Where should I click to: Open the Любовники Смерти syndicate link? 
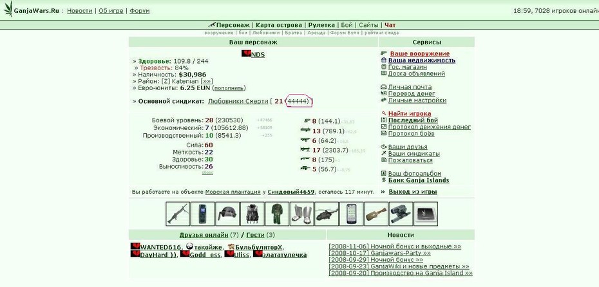tap(238, 101)
